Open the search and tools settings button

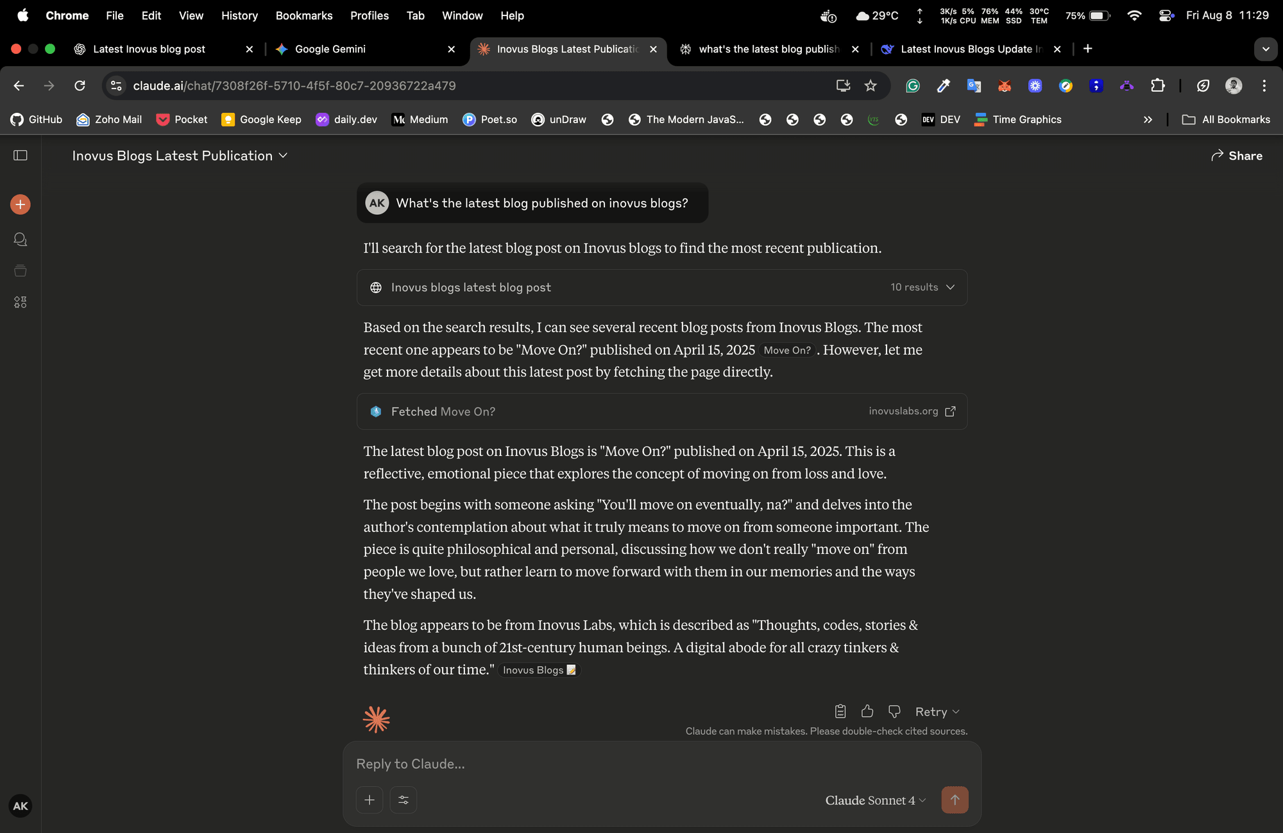point(404,800)
